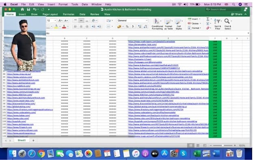Zoom in with the plus button

[235, 145]
